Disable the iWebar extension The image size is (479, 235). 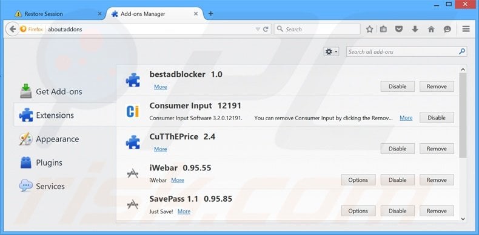(397, 180)
